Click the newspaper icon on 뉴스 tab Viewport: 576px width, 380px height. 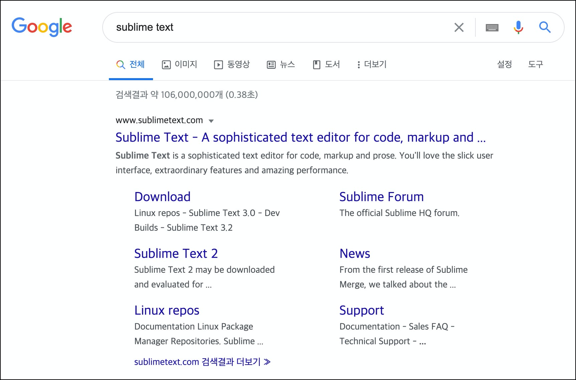(271, 65)
